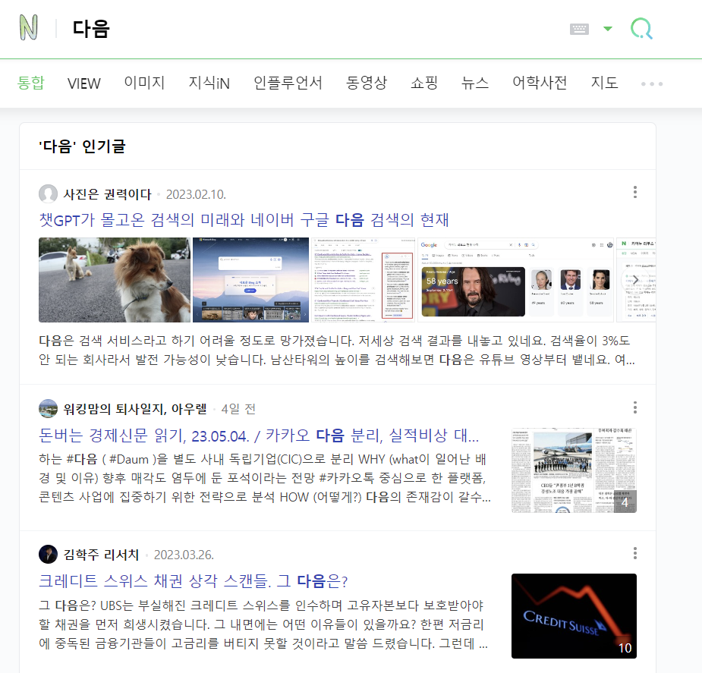Open the 김학주 리서치 channel name
This screenshot has height=673, width=702.
pyautogui.click(x=101, y=555)
